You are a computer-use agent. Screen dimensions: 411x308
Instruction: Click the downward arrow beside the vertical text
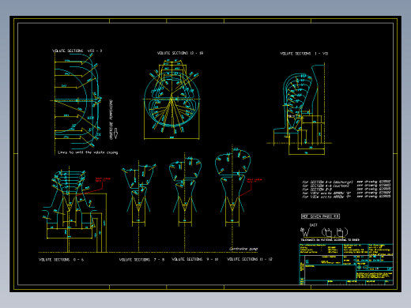pos(115,133)
